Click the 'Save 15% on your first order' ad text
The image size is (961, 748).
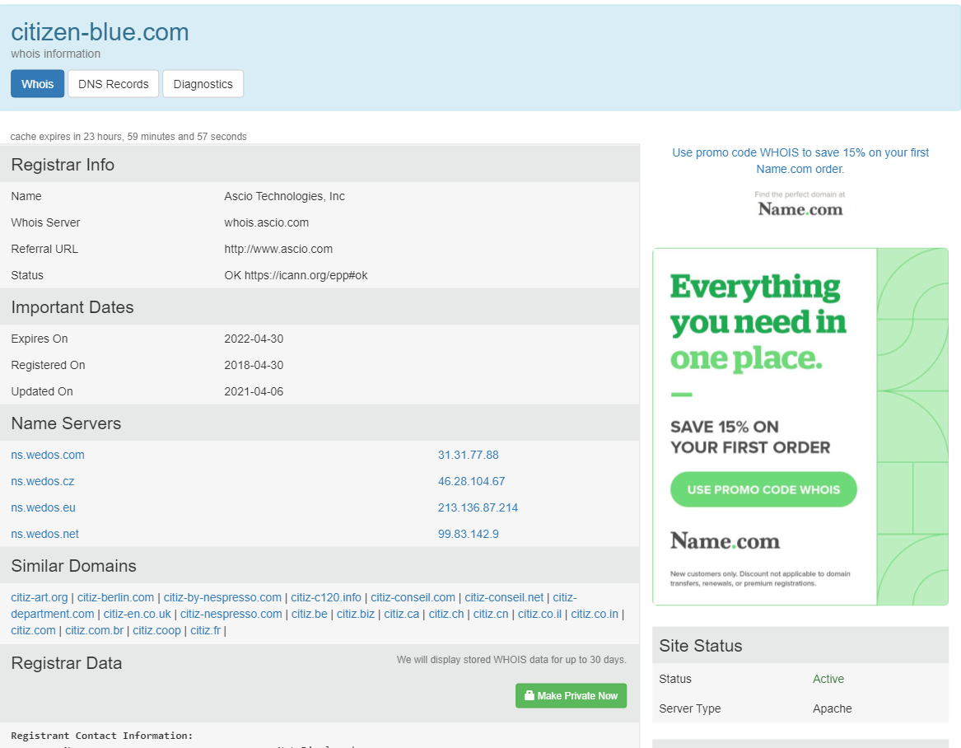click(750, 437)
